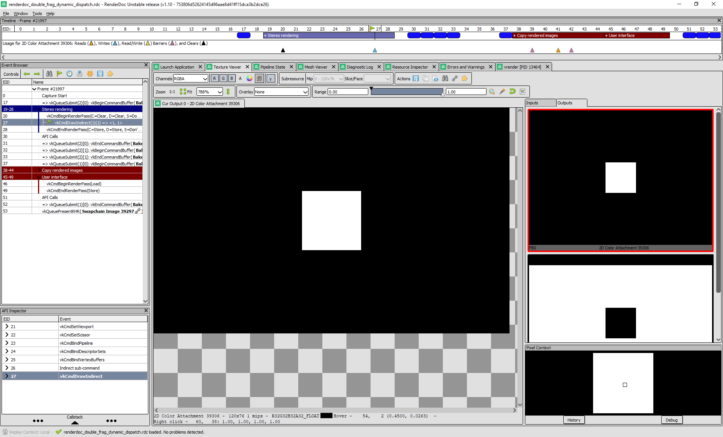Click the History button in Pixel Context
The width and height of the screenshot is (723, 437).
574,420
